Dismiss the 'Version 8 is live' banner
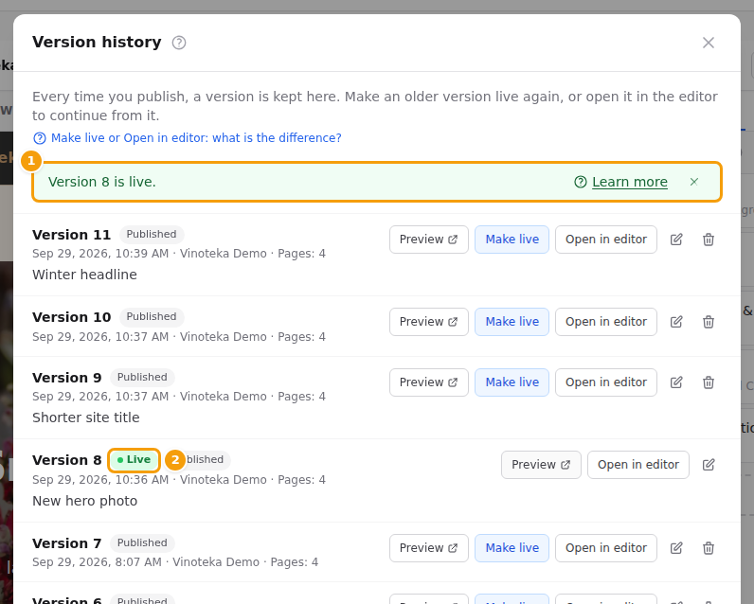This screenshot has height=604, width=754. (x=693, y=182)
